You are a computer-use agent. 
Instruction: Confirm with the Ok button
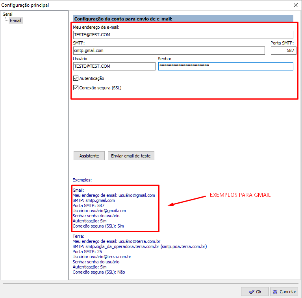[255, 292]
